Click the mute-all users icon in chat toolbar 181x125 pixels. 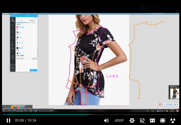point(34,58)
